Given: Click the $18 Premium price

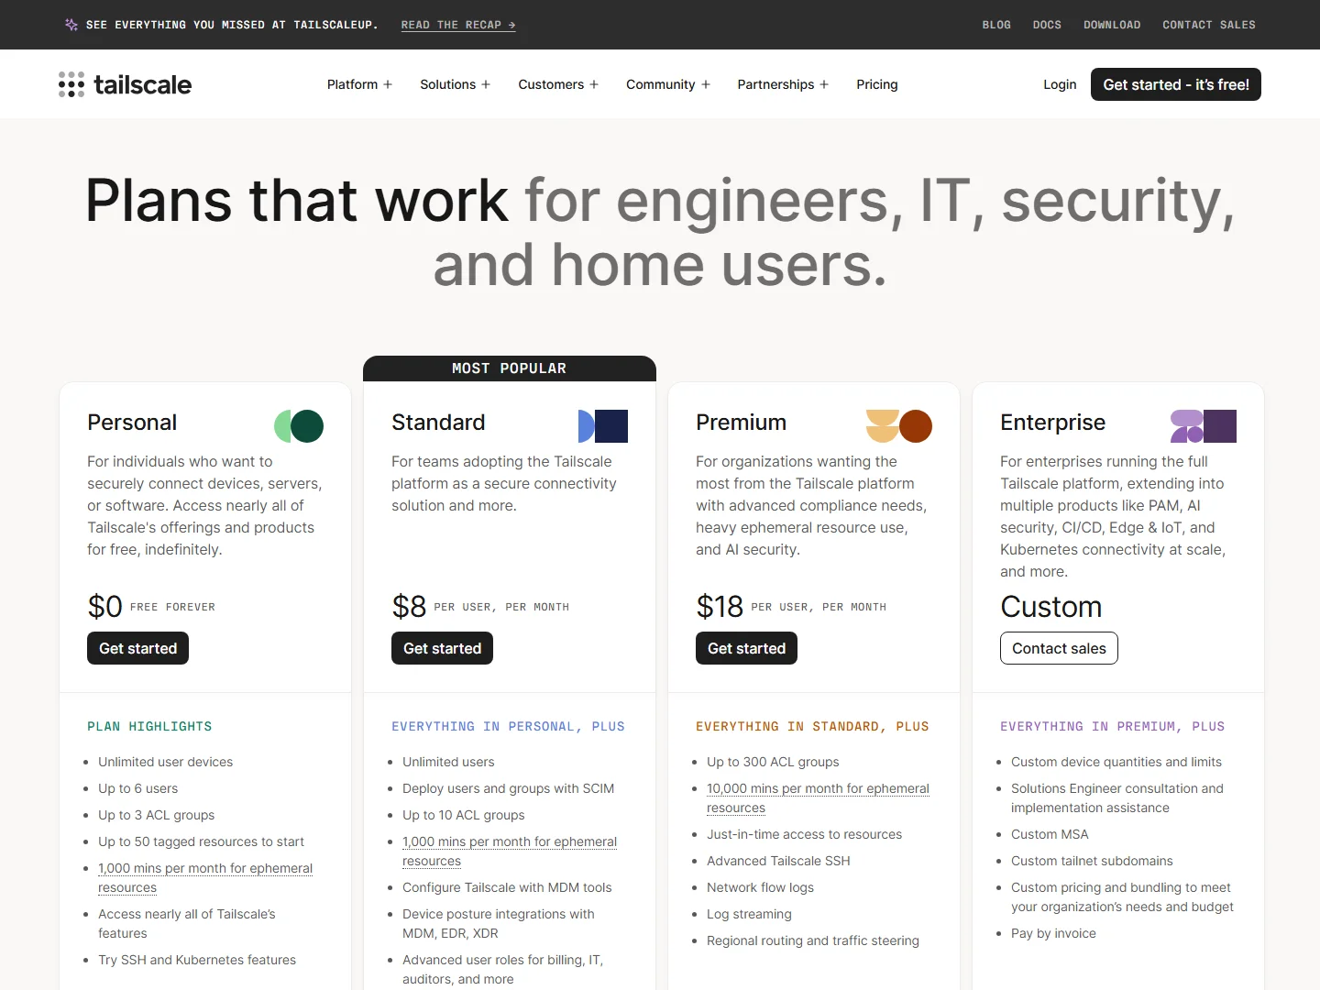Looking at the screenshot, I should [720, 607].
